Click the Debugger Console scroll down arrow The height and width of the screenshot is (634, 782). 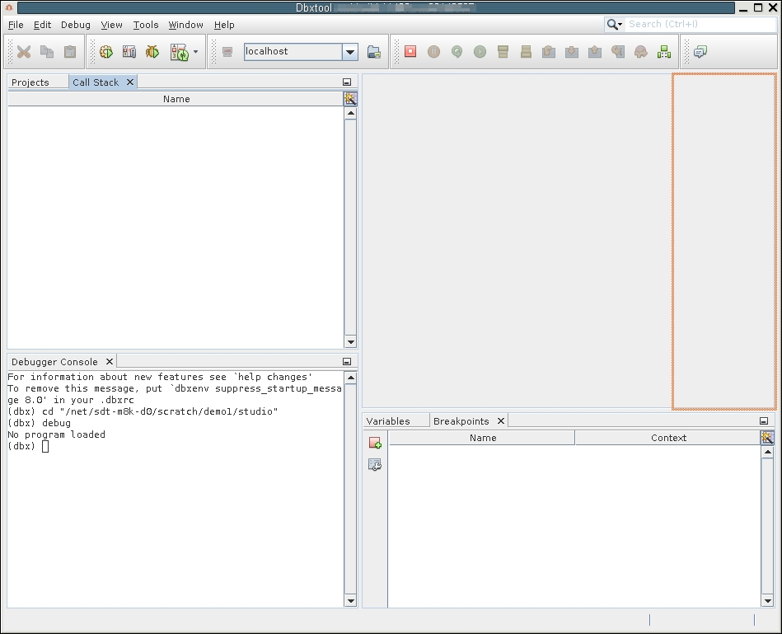pos(350,601)
